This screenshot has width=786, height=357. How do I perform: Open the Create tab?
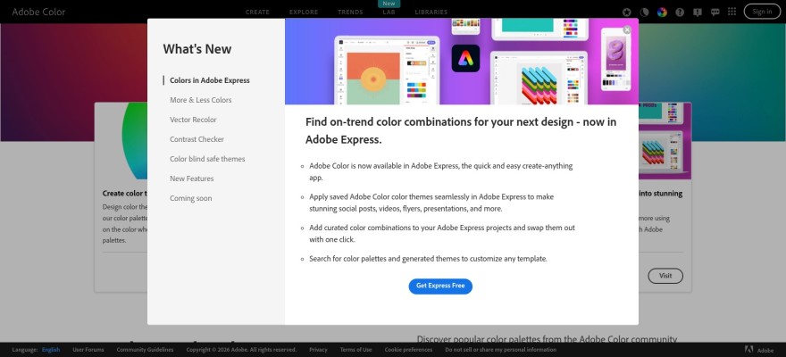pyautogui.click(x=257, y=12)
